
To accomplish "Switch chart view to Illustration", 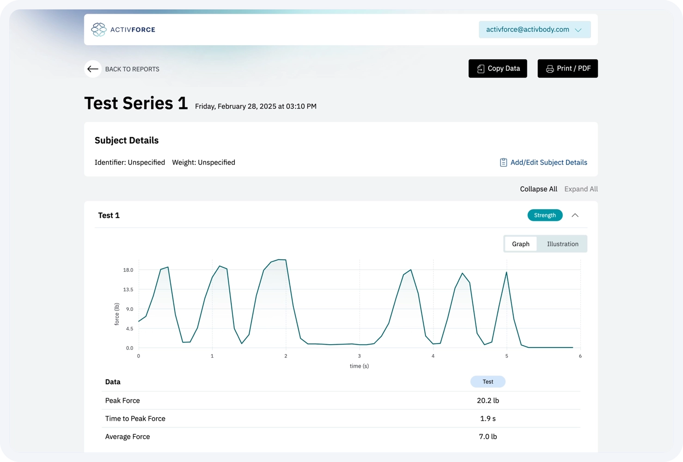I will click(x=562, y=244).
